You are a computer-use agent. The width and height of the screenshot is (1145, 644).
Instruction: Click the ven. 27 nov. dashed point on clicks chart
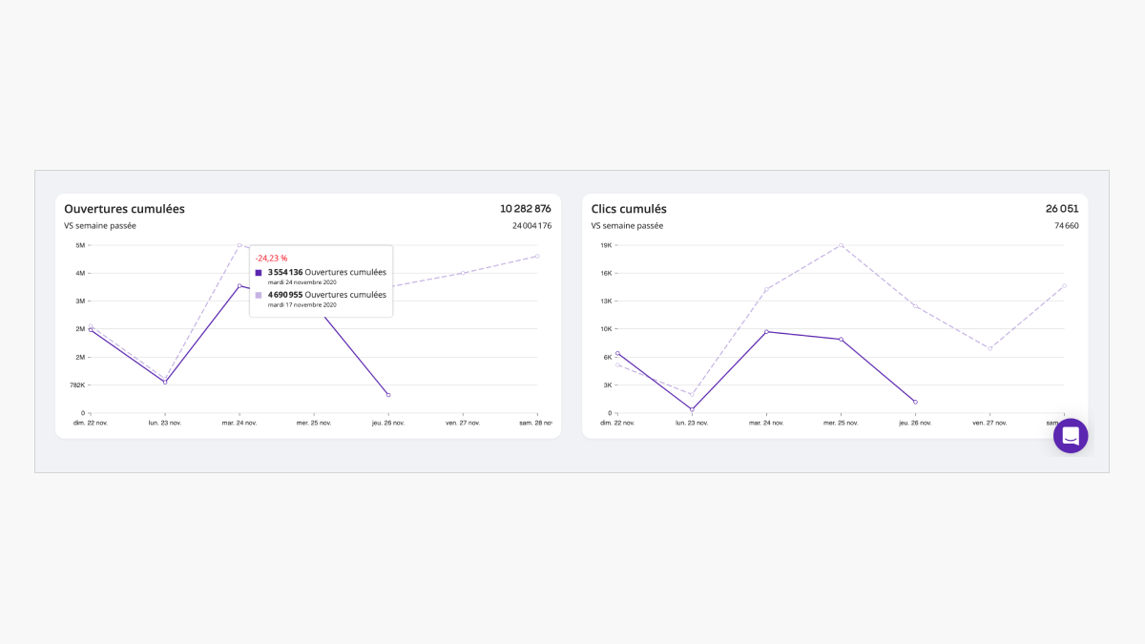pyautogui.click(x=989, y=348)
